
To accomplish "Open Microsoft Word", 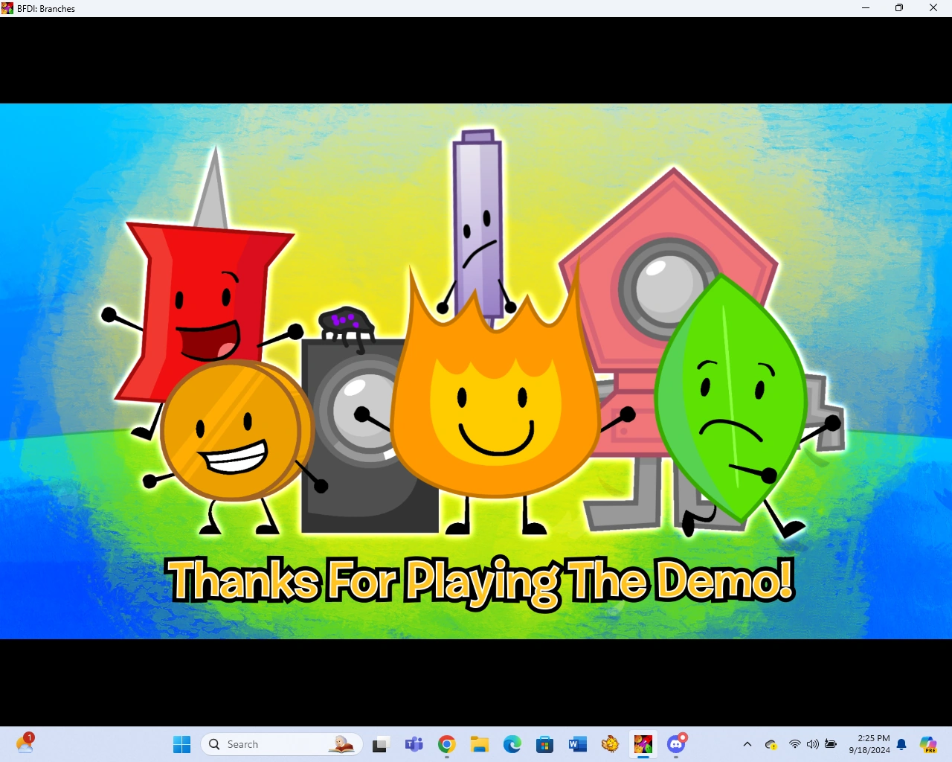I will 577,743.
